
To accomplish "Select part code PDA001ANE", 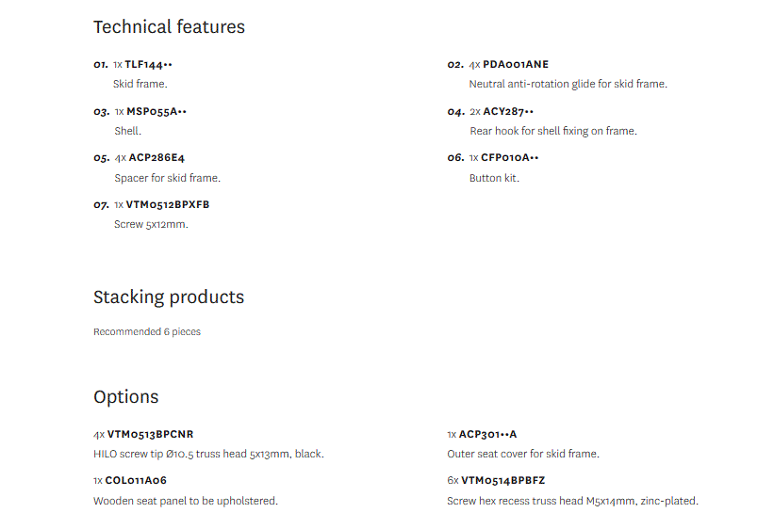I will 516,65.
